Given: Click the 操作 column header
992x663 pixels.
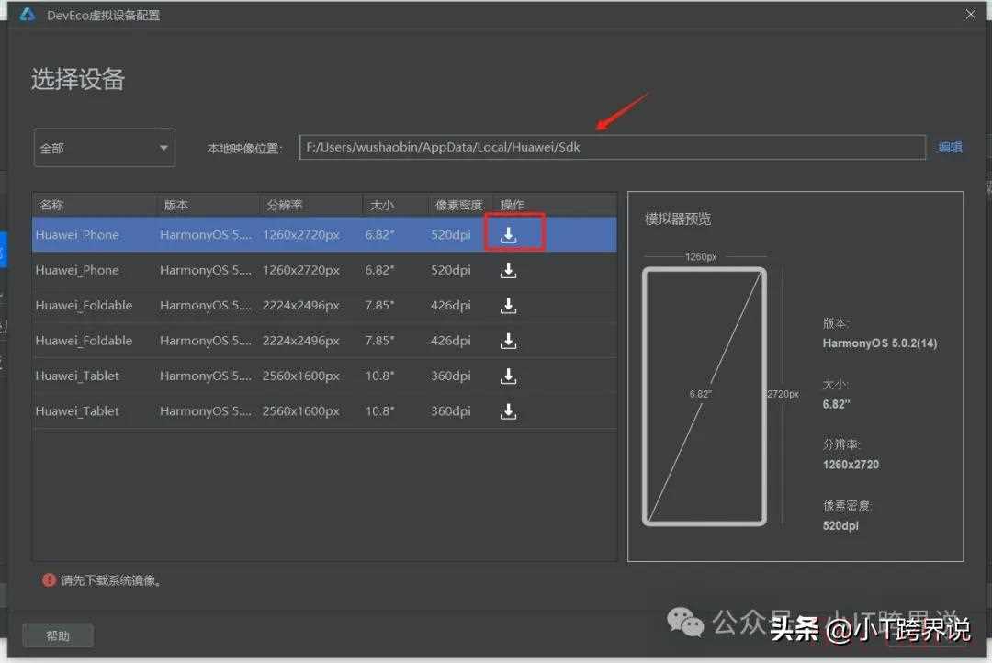Looking at the screenshot, I should (512, 205).
